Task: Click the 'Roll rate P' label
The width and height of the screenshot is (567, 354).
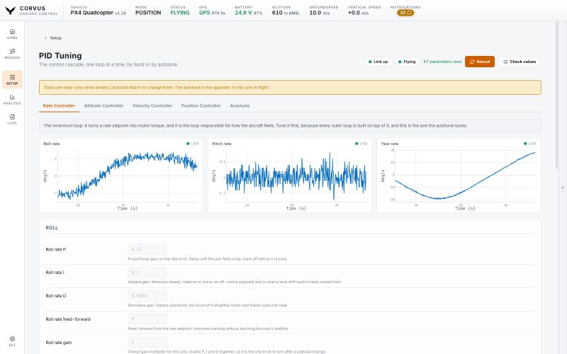Action: pos(56,249)
